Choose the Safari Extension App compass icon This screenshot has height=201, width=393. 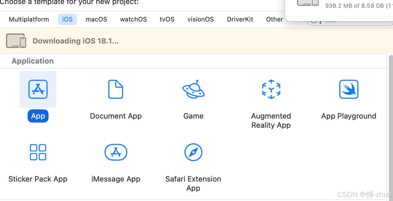point(193,152)
